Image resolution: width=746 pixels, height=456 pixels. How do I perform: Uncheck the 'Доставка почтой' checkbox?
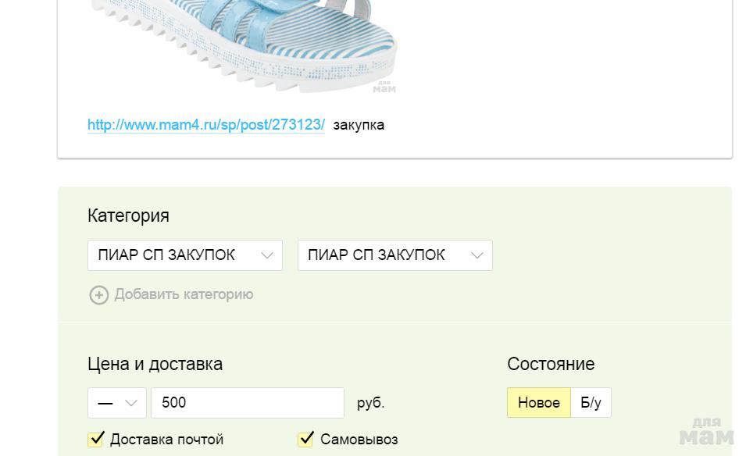tap(96, 439)
